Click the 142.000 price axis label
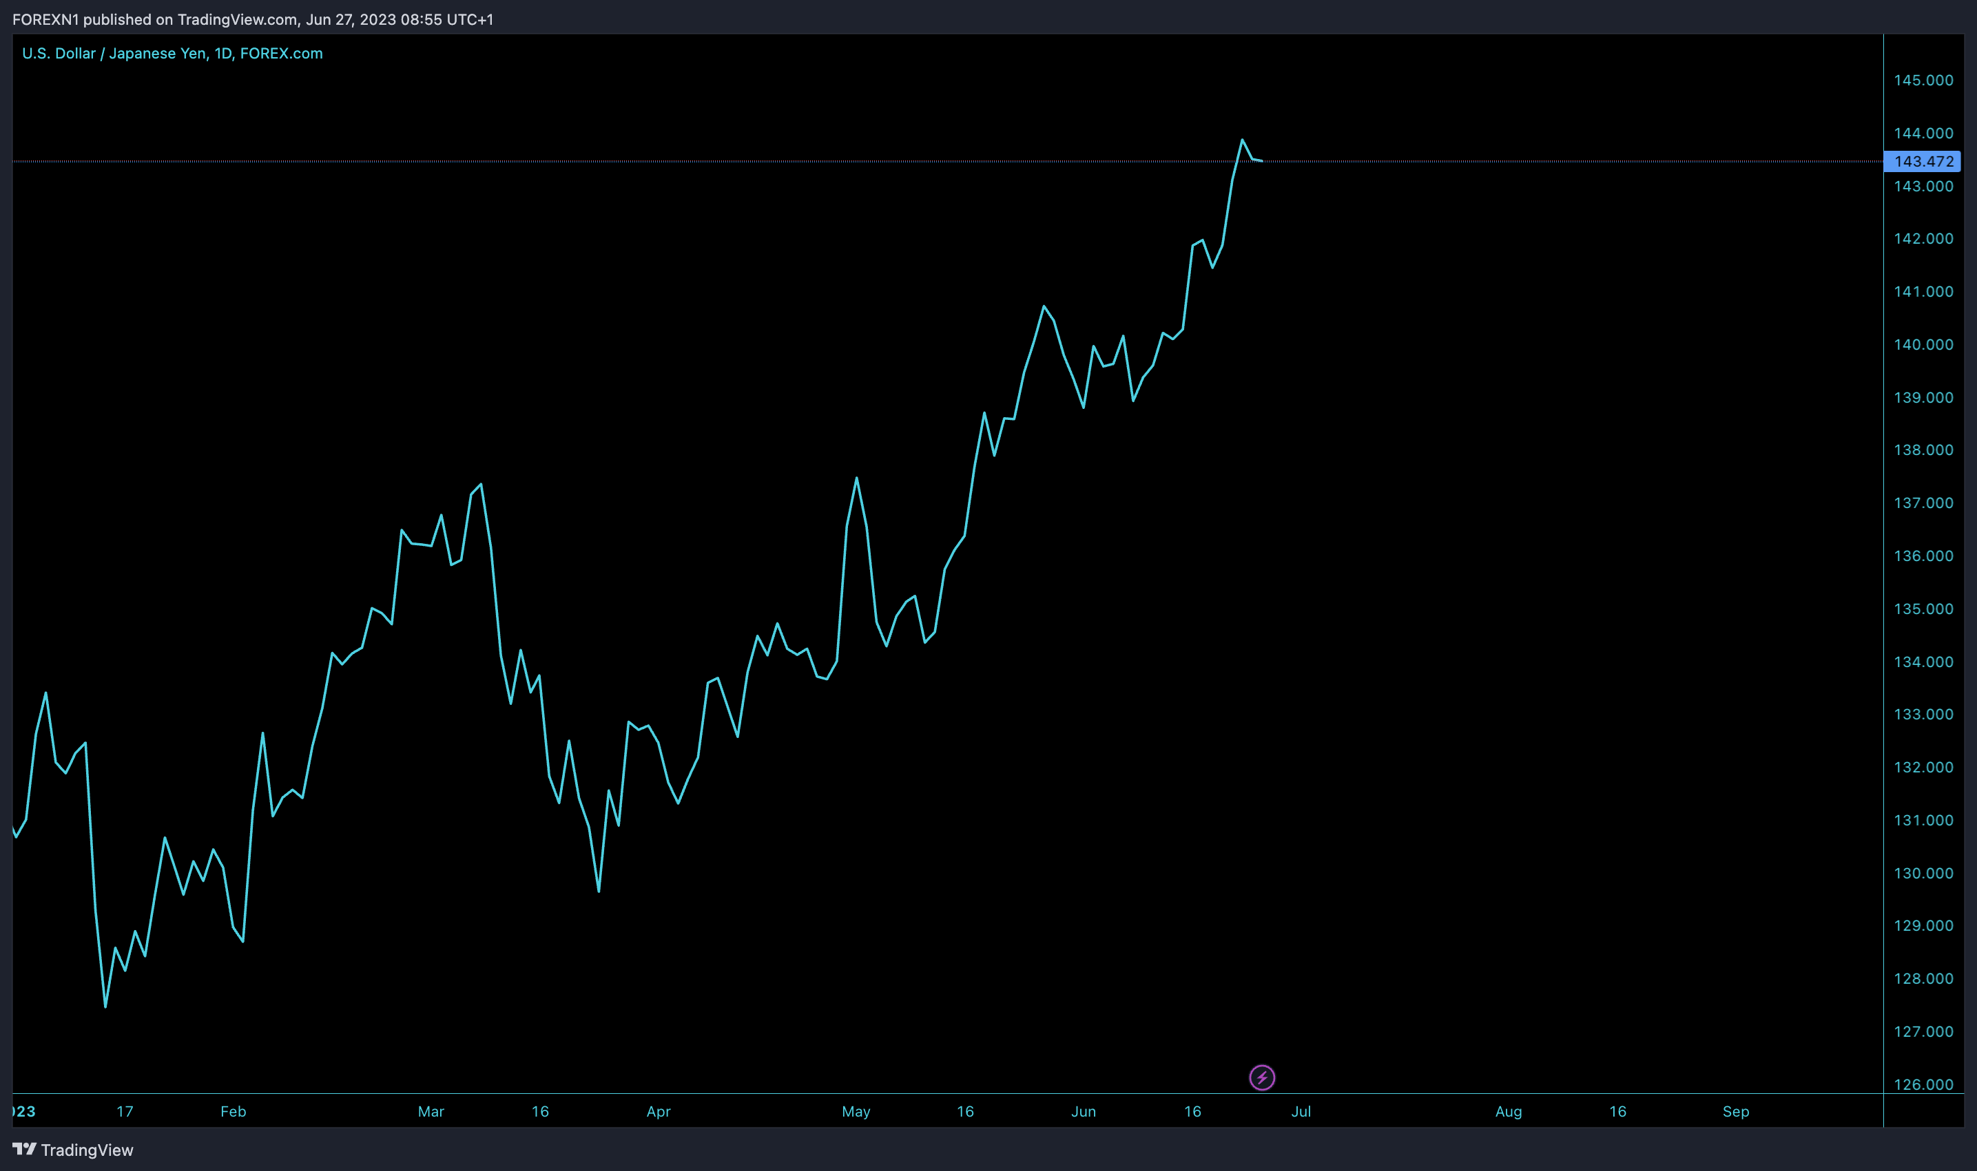Image resolution: width=1977 pixels, height=1171 pixels. point(1923,238)
